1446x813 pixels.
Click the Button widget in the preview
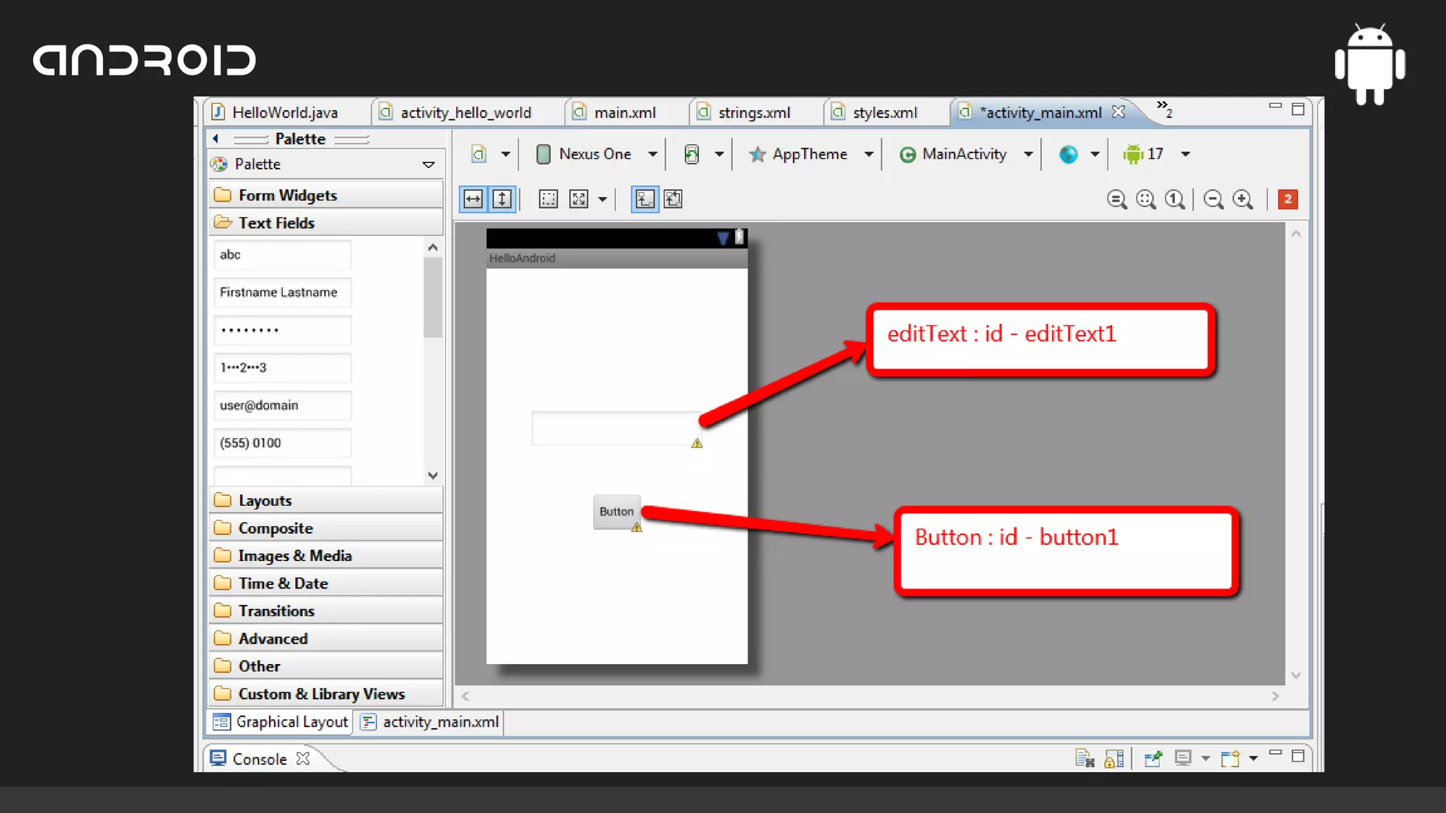point(616,512)
